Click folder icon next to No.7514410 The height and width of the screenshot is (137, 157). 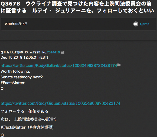(63, 52)
